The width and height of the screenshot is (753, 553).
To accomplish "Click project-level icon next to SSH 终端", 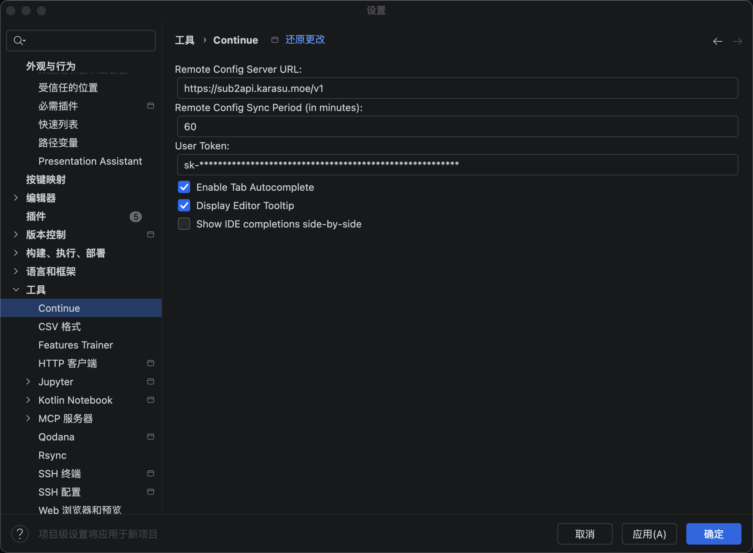I will point(151,473).
